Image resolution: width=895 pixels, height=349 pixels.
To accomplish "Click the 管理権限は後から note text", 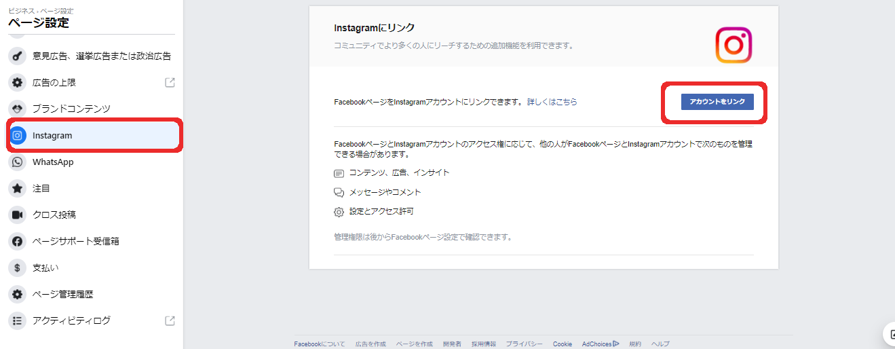I will point(423,238).
